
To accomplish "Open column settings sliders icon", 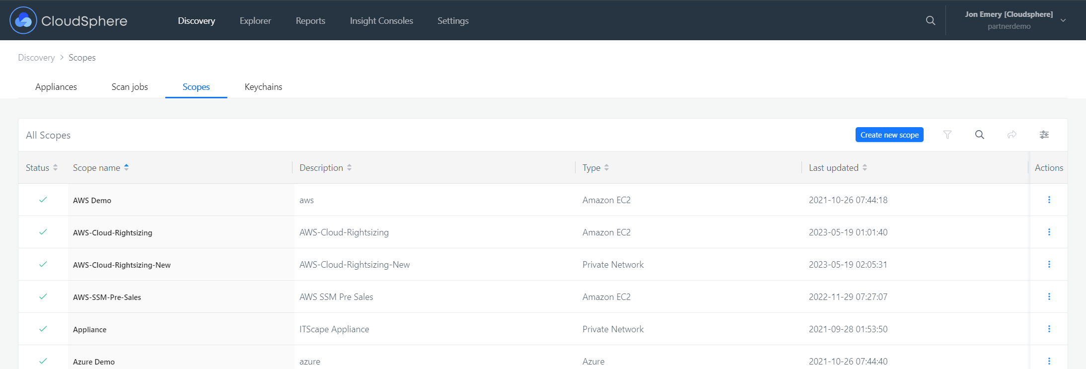I will [x=1044, y=135].
